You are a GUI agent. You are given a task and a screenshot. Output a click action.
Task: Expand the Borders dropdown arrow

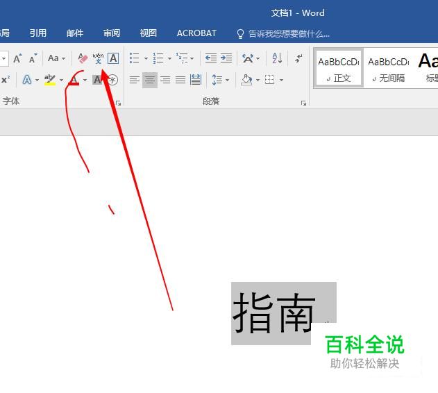[x=282, y=81]
